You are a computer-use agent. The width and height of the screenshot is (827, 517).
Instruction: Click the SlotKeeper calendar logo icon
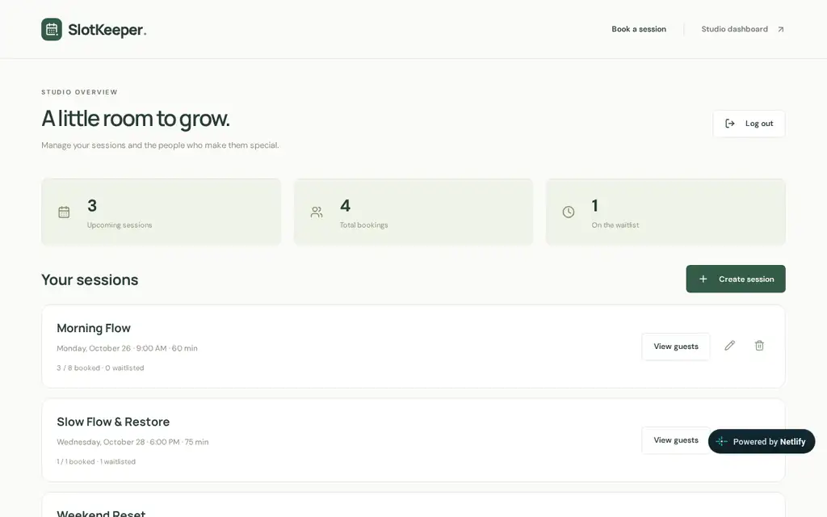[x=52, y=30]
